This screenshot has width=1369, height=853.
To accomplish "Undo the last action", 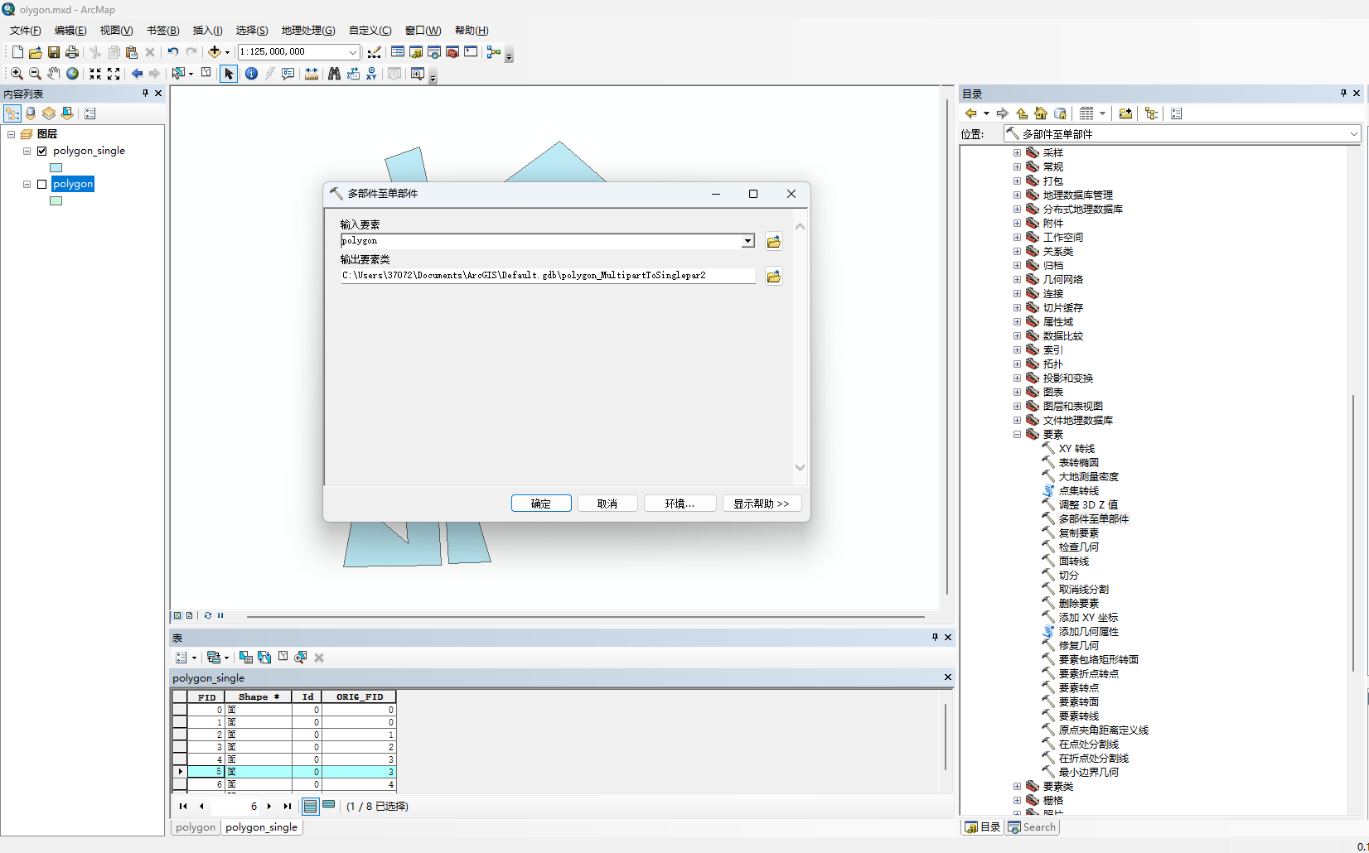I will coord(173,52).
